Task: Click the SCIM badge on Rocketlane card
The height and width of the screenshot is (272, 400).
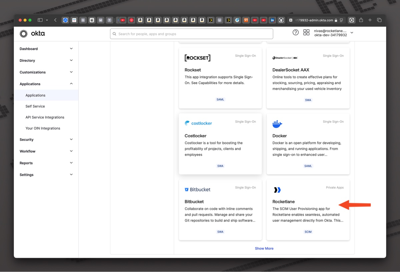Action: [x=308, y=232]
